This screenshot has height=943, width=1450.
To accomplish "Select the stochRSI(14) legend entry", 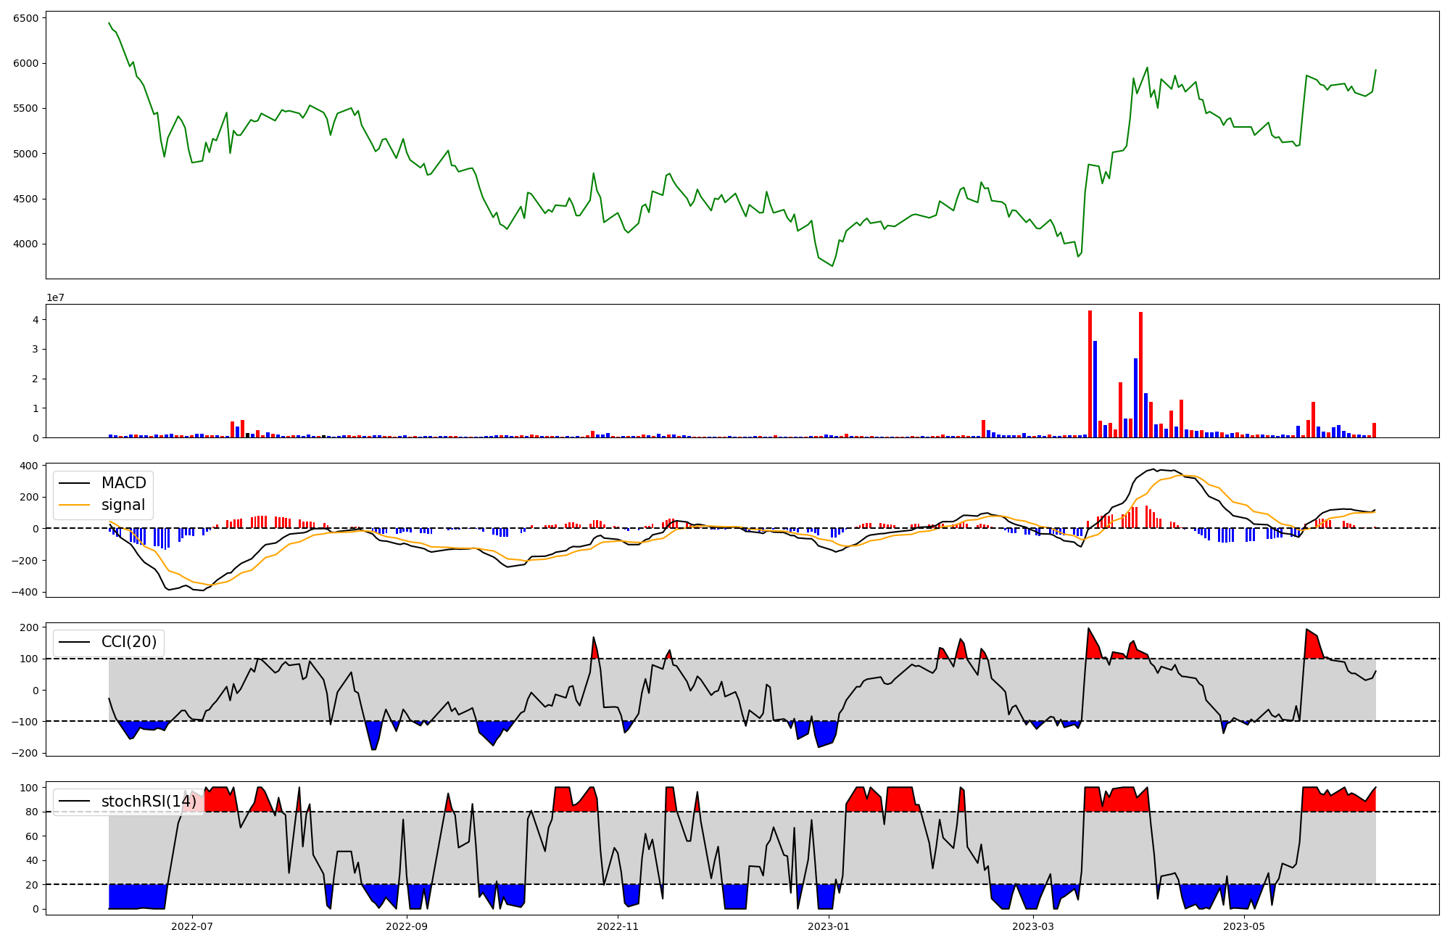I will (x=149, y=802).
